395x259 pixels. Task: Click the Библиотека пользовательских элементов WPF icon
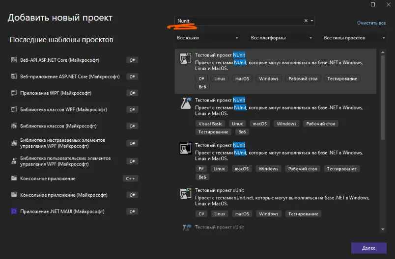(14, 161)
